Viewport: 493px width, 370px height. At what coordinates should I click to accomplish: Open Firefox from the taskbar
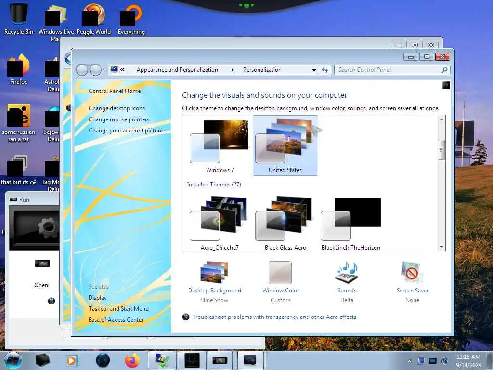[132, 360]
